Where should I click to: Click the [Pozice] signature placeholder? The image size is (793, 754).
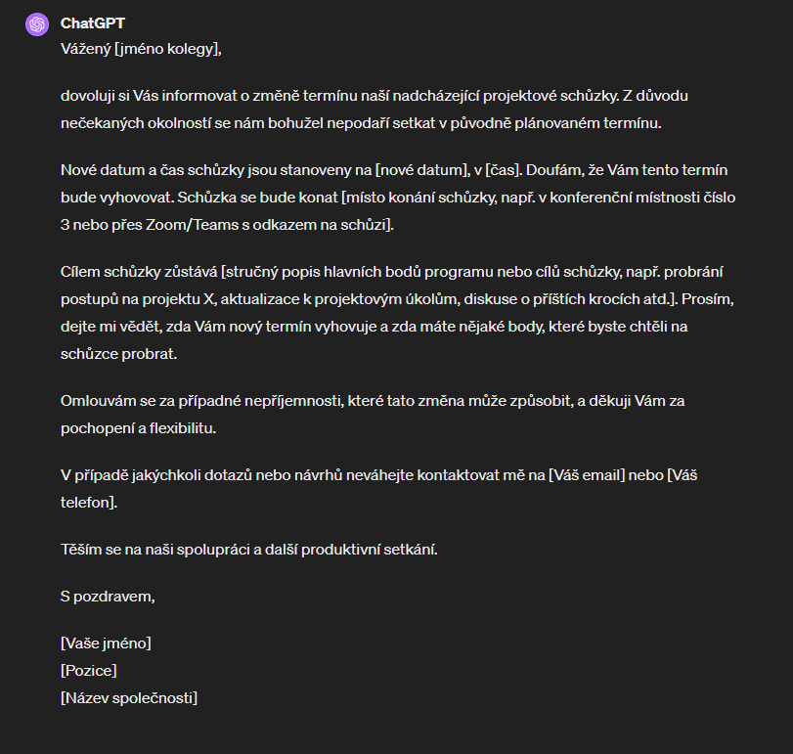88,671
